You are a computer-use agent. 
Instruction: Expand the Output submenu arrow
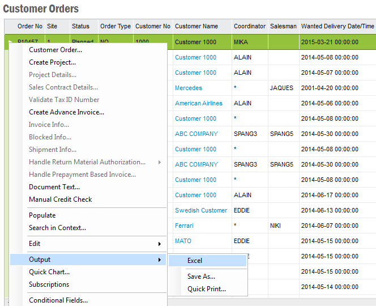pyautogui.click(x=159, y=260)
